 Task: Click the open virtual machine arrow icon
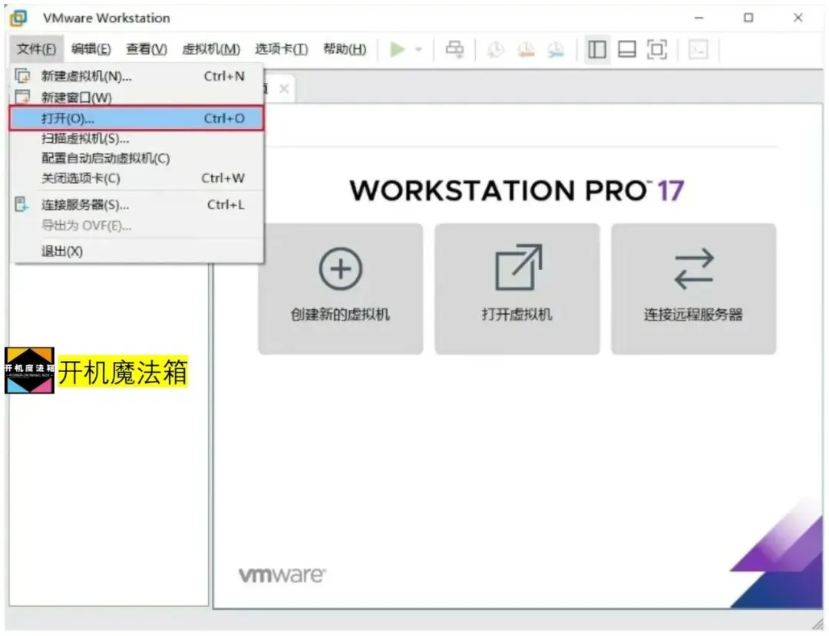tap(519, 267)
